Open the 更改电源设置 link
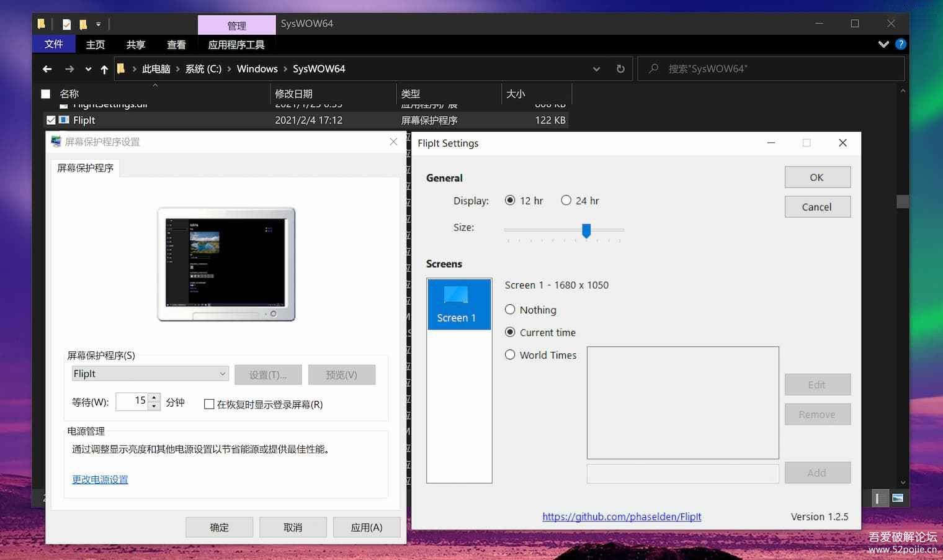Viewport: 943px width, 560px height. point(100,479)
